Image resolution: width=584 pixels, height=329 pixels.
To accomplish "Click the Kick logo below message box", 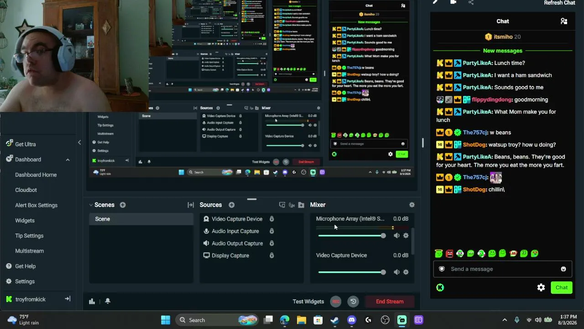I will (440, 287).
